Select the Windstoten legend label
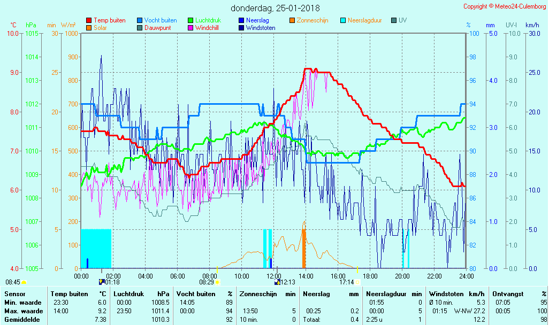Viewport: 549px width, 325px height. click(261, 28)
